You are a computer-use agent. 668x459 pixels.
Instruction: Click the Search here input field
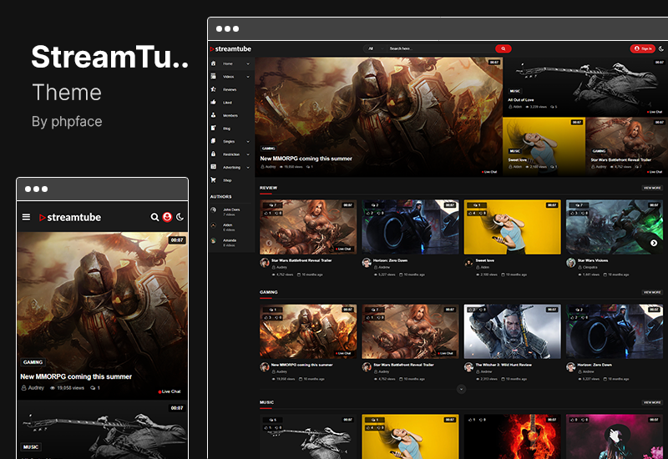click(440, 48)
